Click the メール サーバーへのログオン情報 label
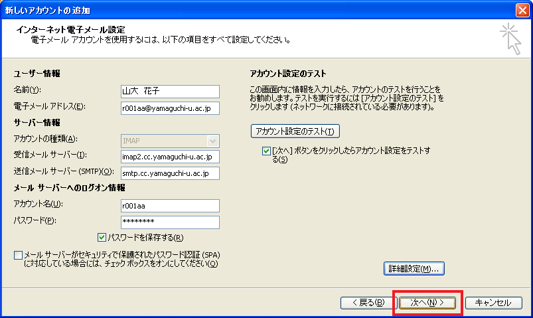Viewport: 533px width, 318px height. point(69,188)
